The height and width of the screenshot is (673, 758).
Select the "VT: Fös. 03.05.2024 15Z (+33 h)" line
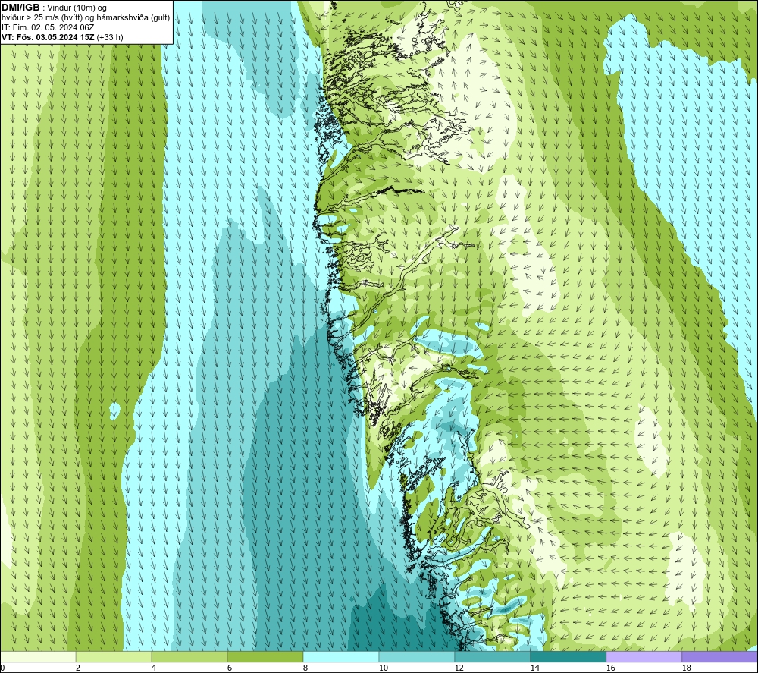(x=62, y=37)
